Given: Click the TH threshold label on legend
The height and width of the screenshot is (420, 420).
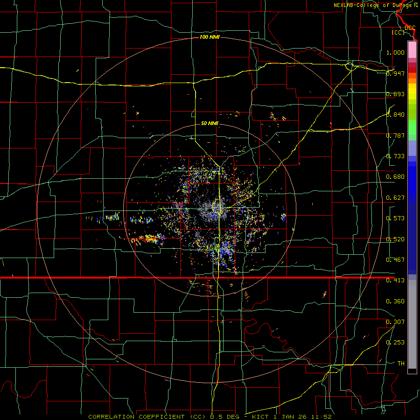Looking at the screenshot, I should pos(401,364).
